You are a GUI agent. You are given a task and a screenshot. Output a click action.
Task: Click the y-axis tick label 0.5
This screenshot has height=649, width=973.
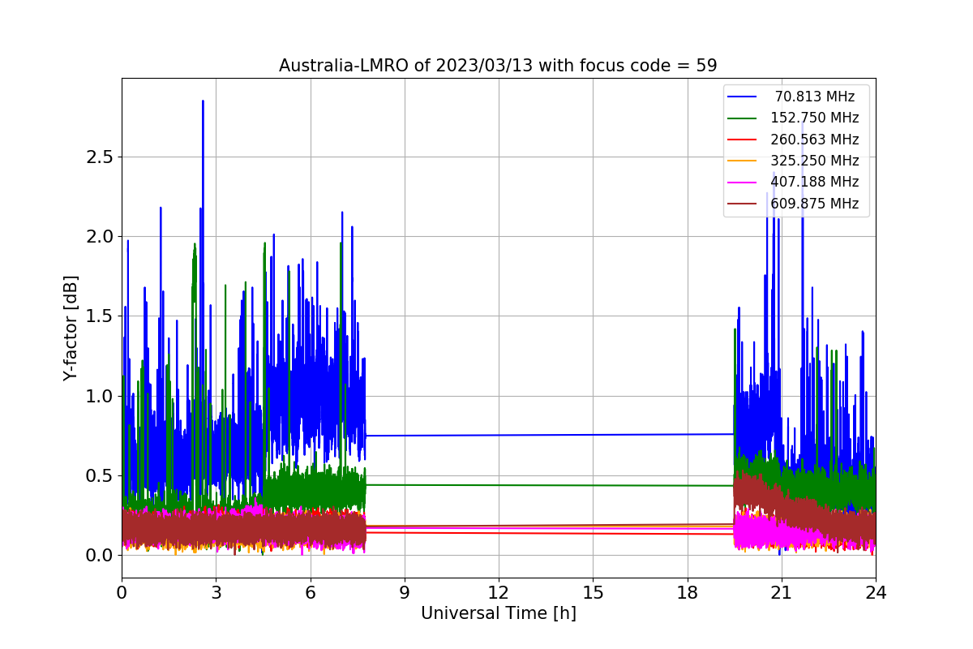(x=101, y=475)
